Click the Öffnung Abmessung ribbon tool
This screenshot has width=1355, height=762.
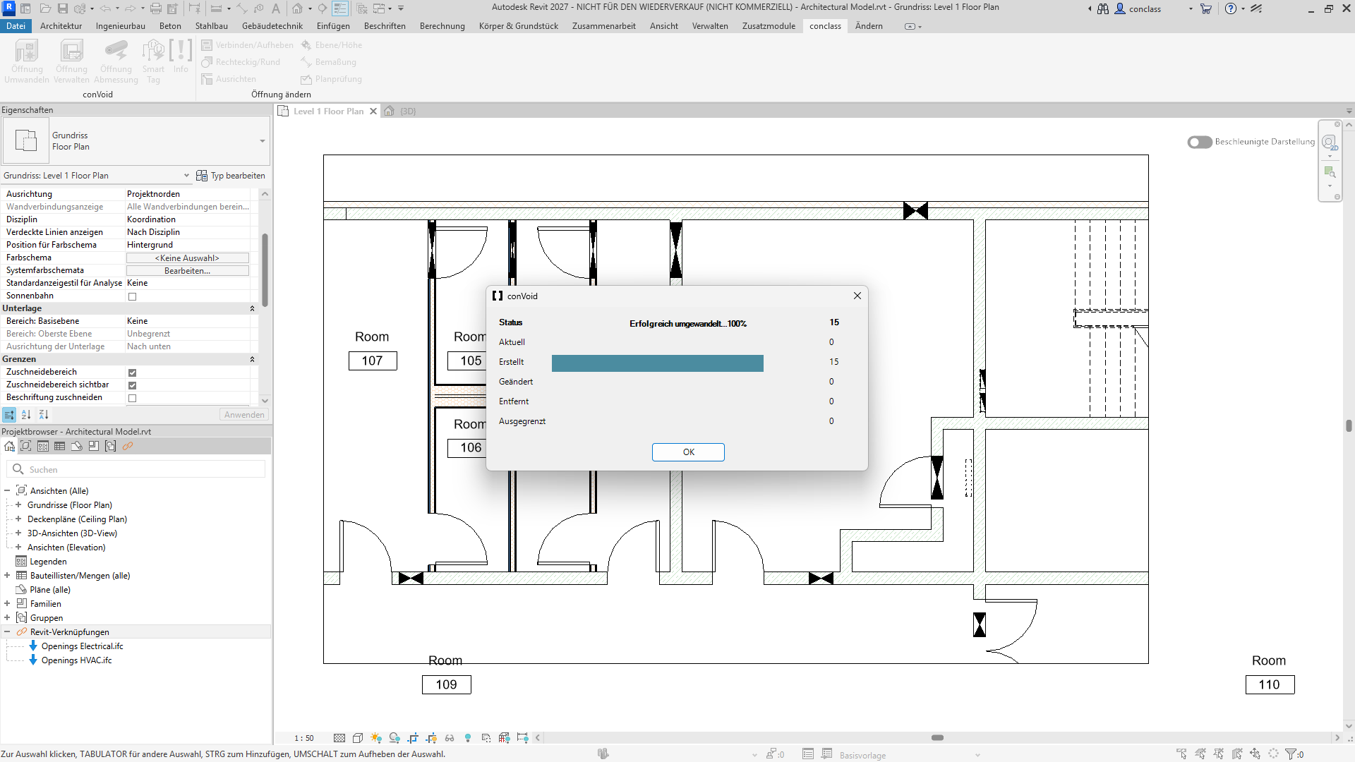point(116,61)
